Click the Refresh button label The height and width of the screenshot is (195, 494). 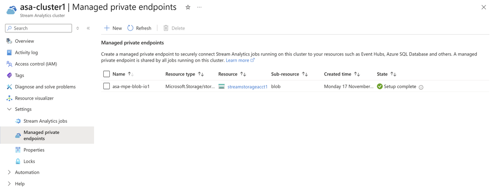tap(144, 28)
